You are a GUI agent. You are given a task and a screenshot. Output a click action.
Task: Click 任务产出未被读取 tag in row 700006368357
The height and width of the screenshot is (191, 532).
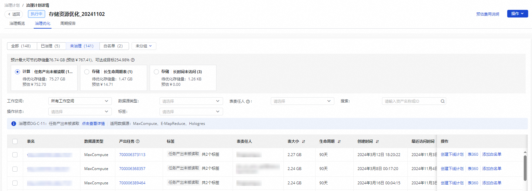(x=184, y=168)
